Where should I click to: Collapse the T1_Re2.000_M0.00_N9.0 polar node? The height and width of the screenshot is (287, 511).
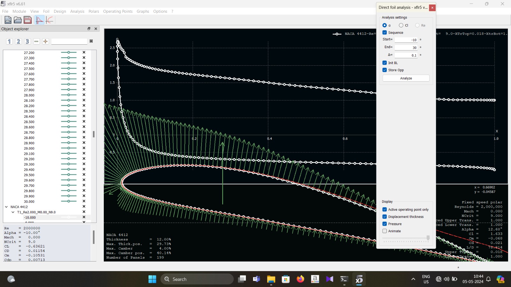pyautogui.click(x=13, y=212)
